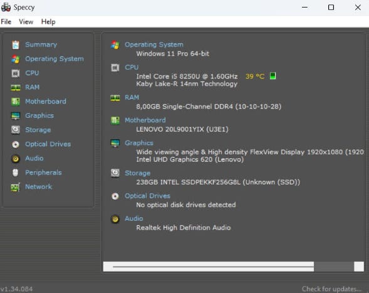Viewport: 369px width, 293px height.
Task: Open the Storage section from sidebar
Action: coord(38,130)
